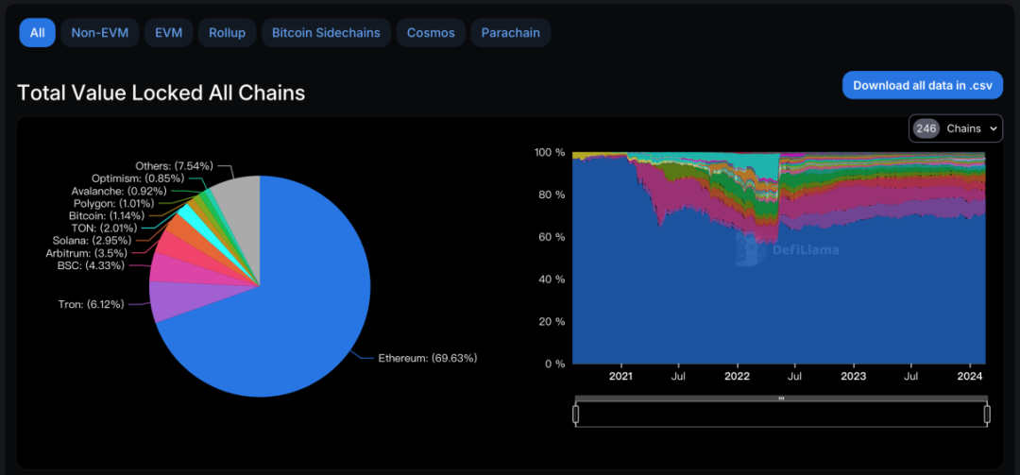Select the Bitcoin Sidechains tab
The width and height of the screenshot is (1020, 475).
[x=326, y=32]
